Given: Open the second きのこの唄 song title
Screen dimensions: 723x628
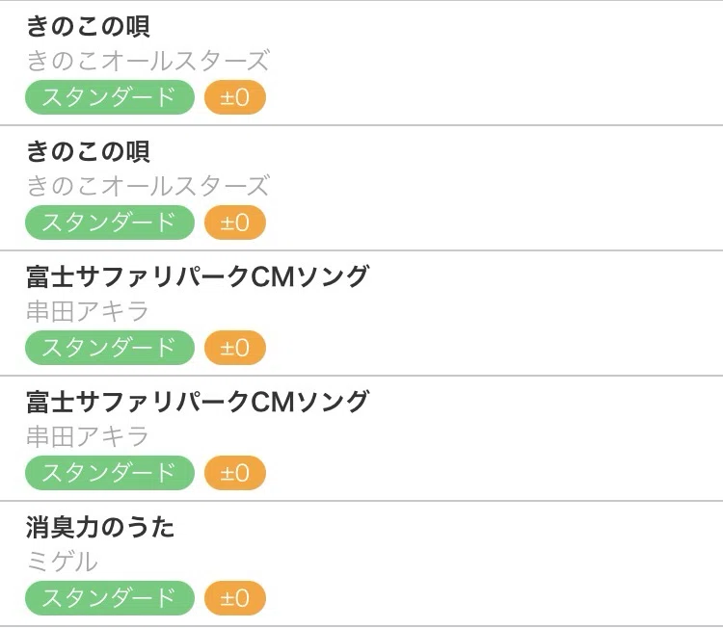Looking at the screenshot, I should tap(88, 151).
